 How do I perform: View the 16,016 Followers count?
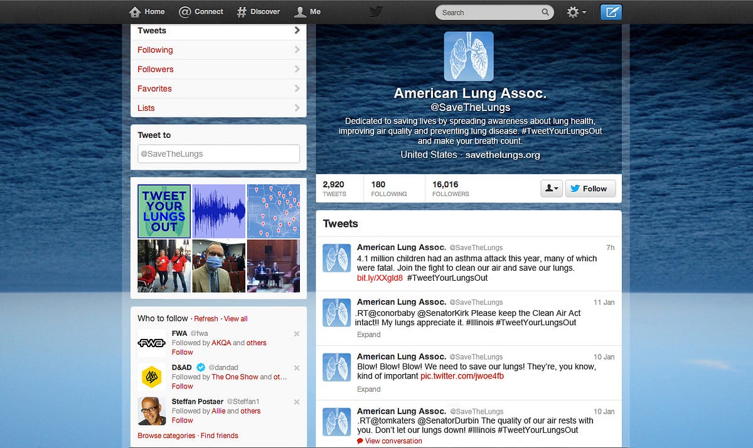tap(451, 189)
